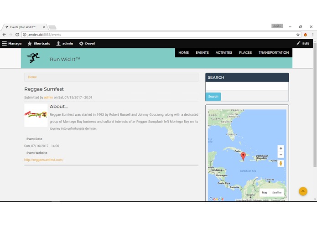317x225 pixels.
Task: Go to HOME in navigation
Action: [x=183, y=53]
